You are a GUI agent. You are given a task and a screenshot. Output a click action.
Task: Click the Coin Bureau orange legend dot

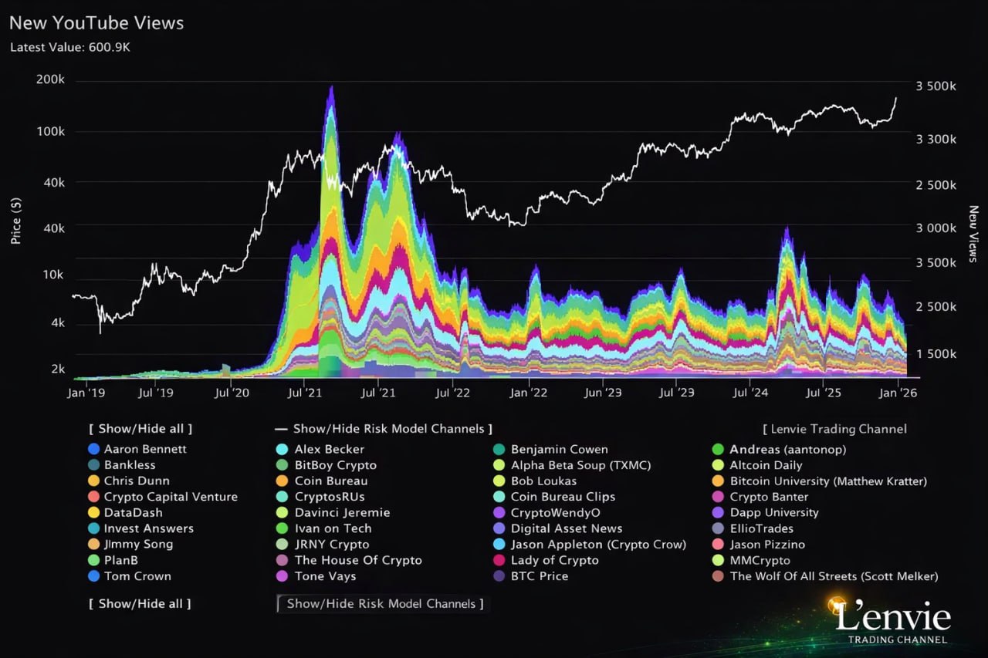(282, 481)
